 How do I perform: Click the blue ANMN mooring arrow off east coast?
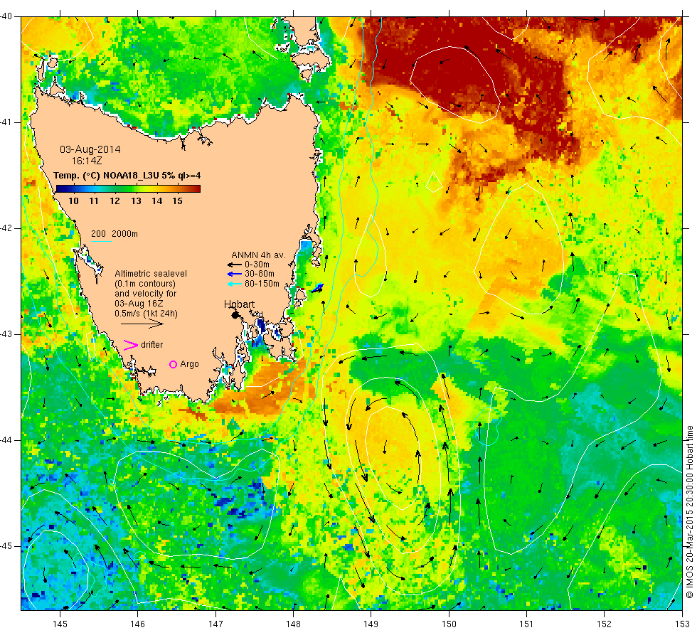[x=317, y=289]
